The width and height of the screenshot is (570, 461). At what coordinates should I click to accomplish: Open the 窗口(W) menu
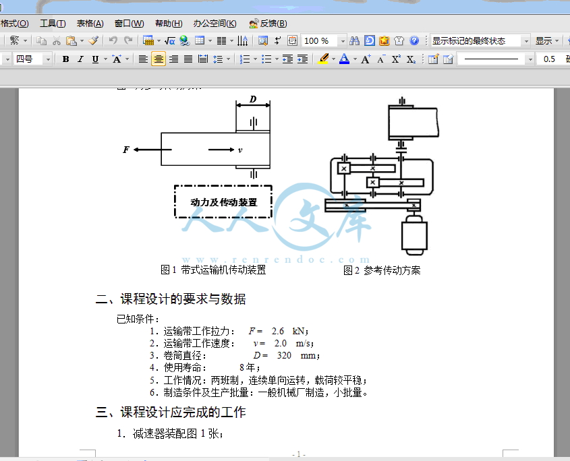[130, 24]
